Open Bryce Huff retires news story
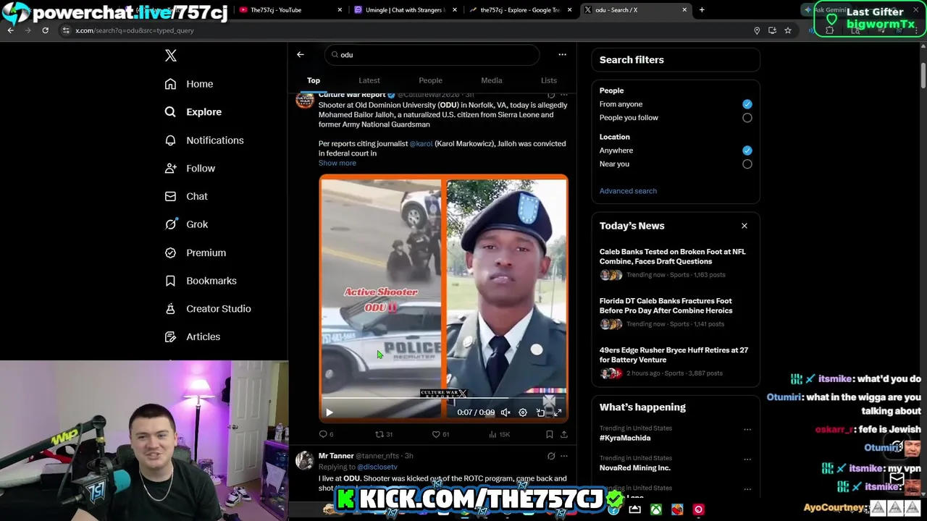This screenshot has height=521, width=927. (x=674, y=355)
